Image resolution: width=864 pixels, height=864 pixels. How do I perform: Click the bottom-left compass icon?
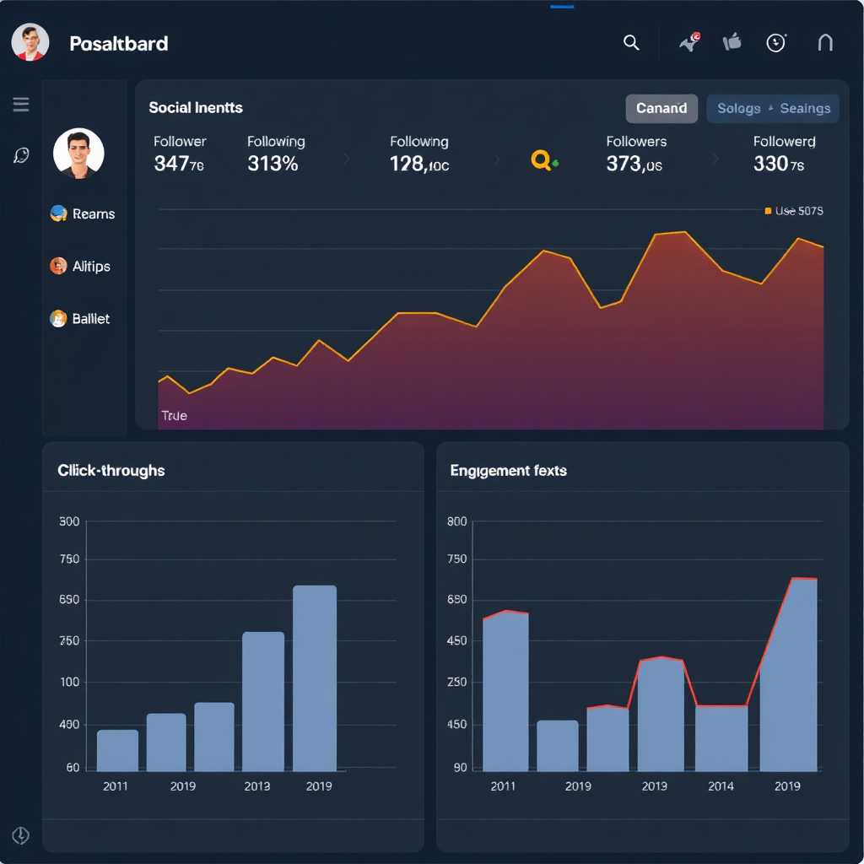21,835
